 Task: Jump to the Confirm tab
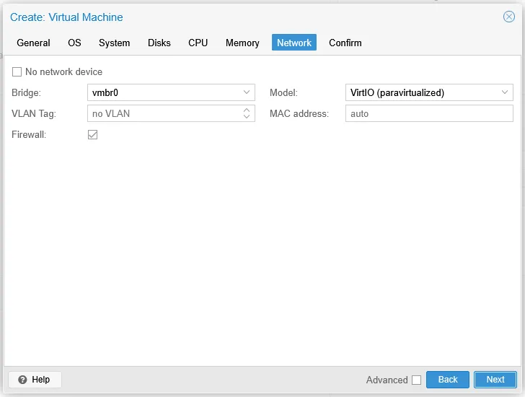coord(345,43)
